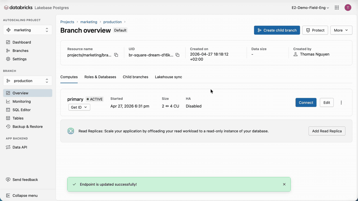
Task: Click the Connect button
Action: point(306,103)
